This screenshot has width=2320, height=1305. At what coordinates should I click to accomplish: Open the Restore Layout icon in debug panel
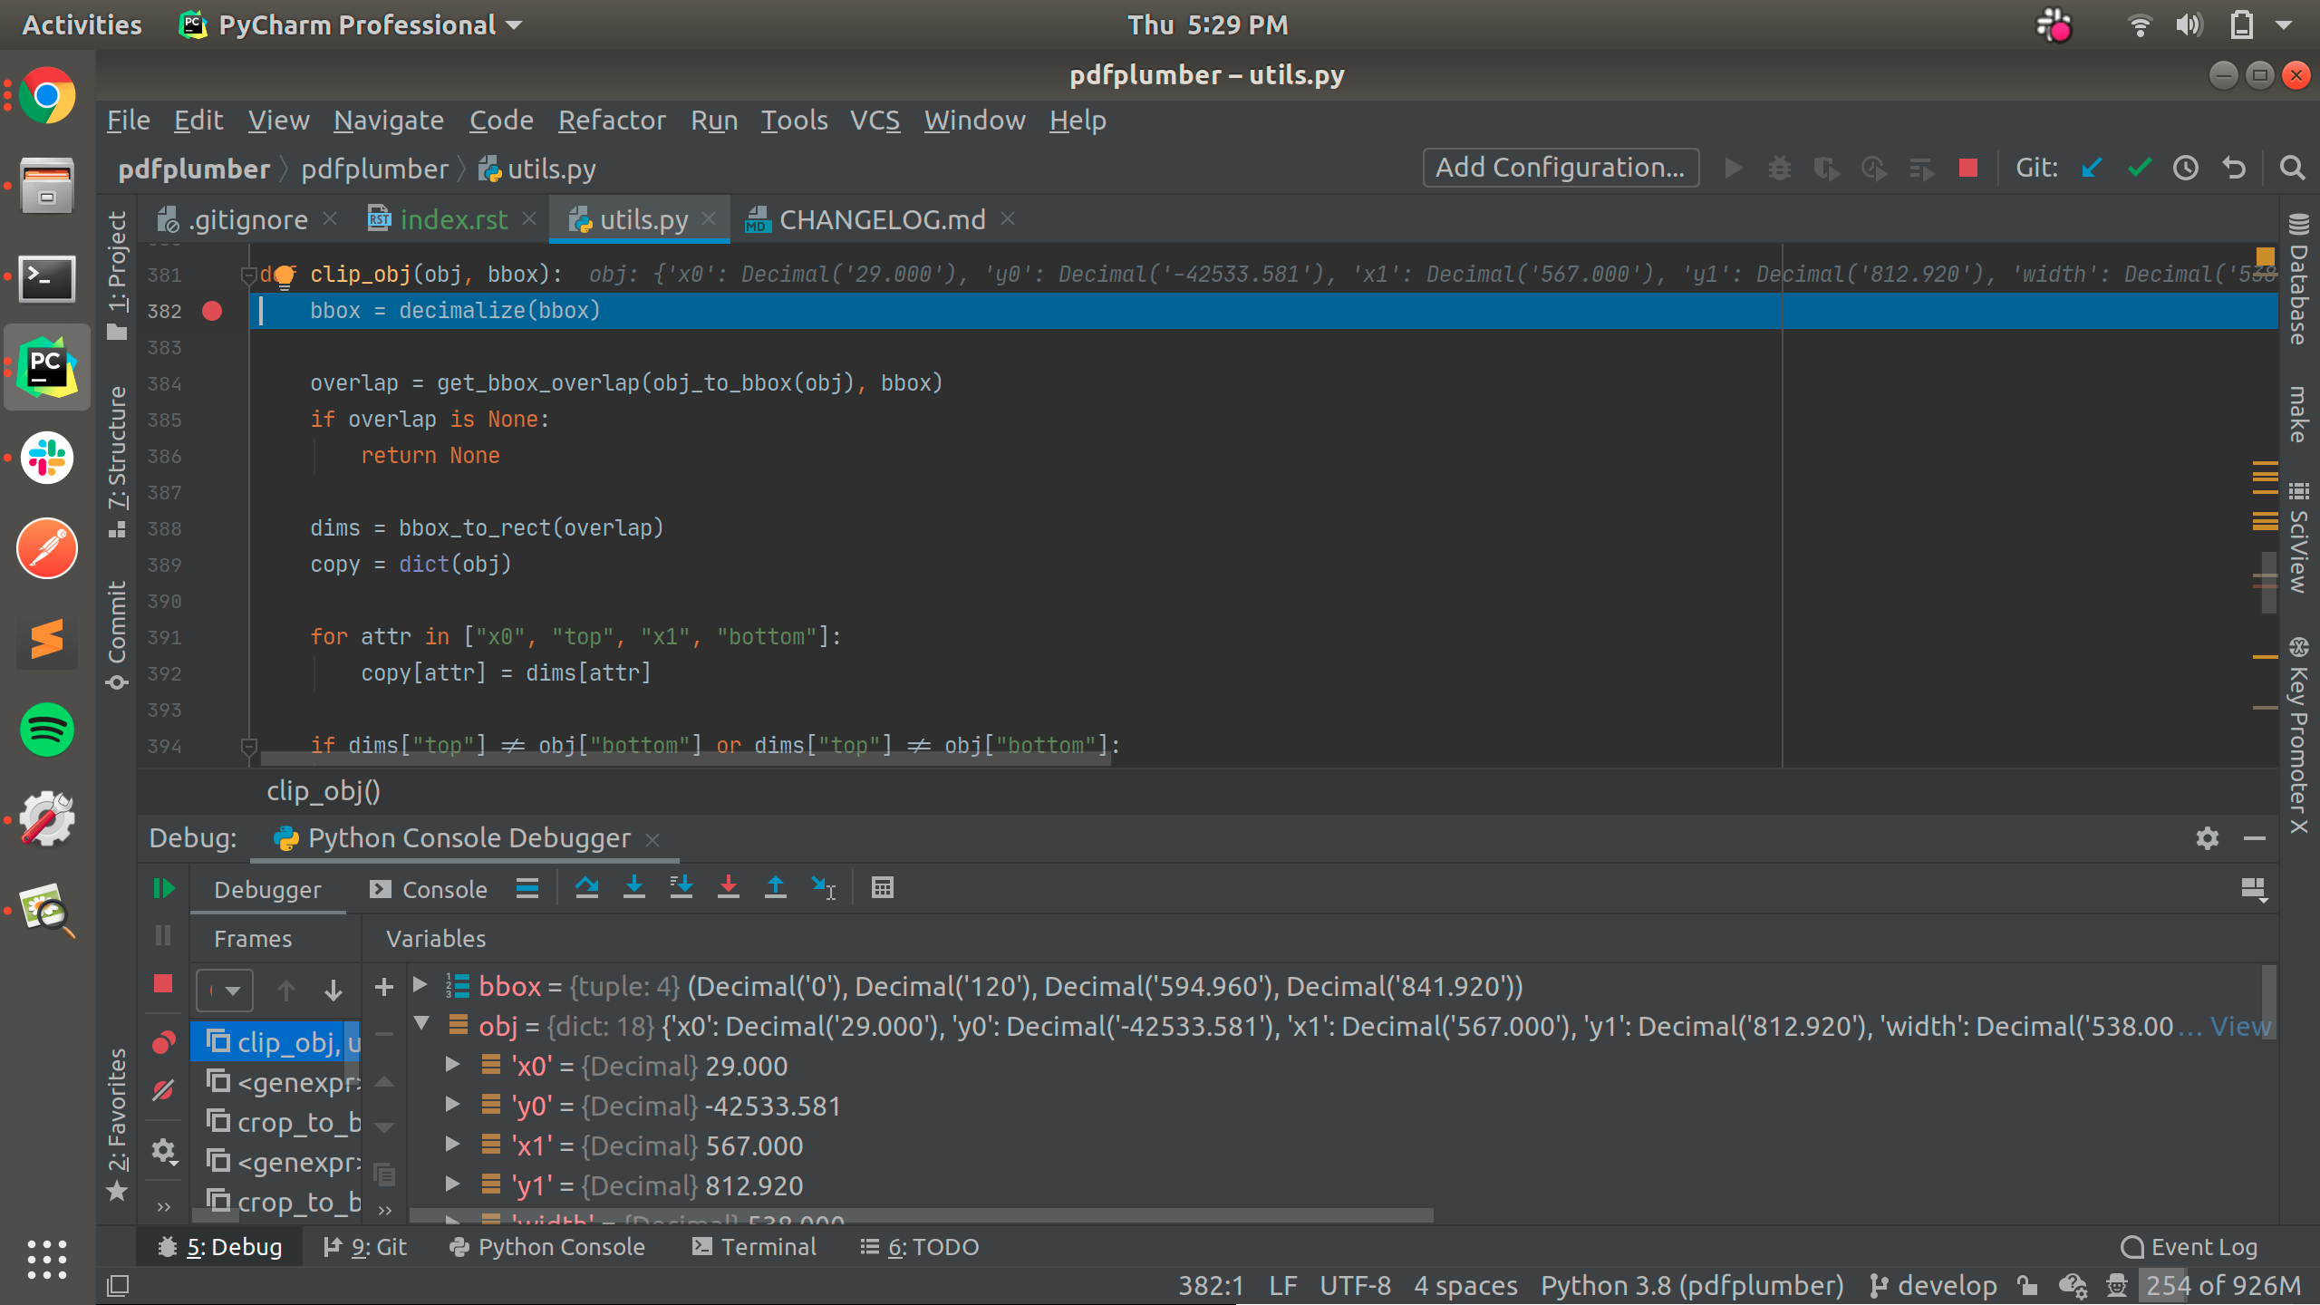pyautogui.click(x=2254, y=889)
